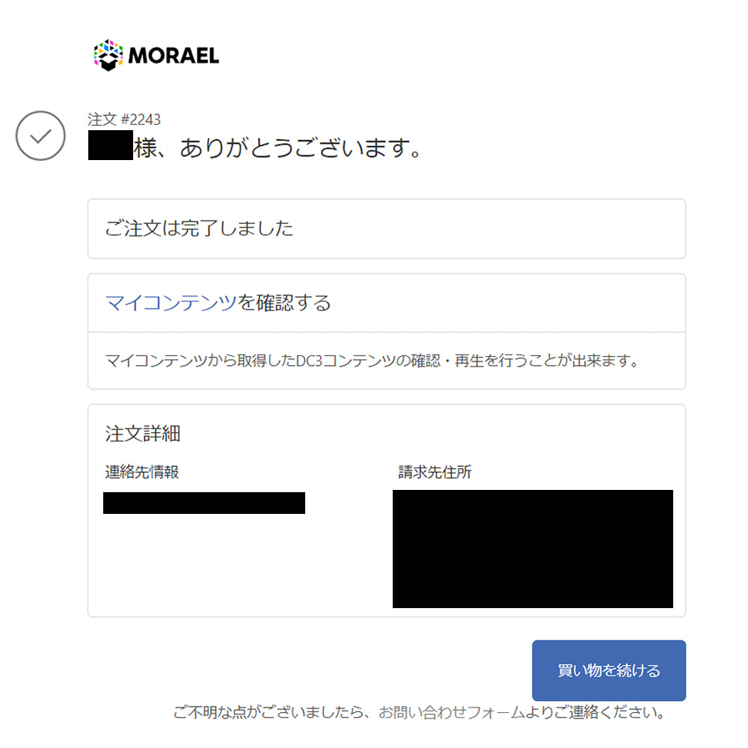The width and height of the screenshot is (748, 748).
Task: Click the order-complete checkmark circle icon
Action: (40, 135)
